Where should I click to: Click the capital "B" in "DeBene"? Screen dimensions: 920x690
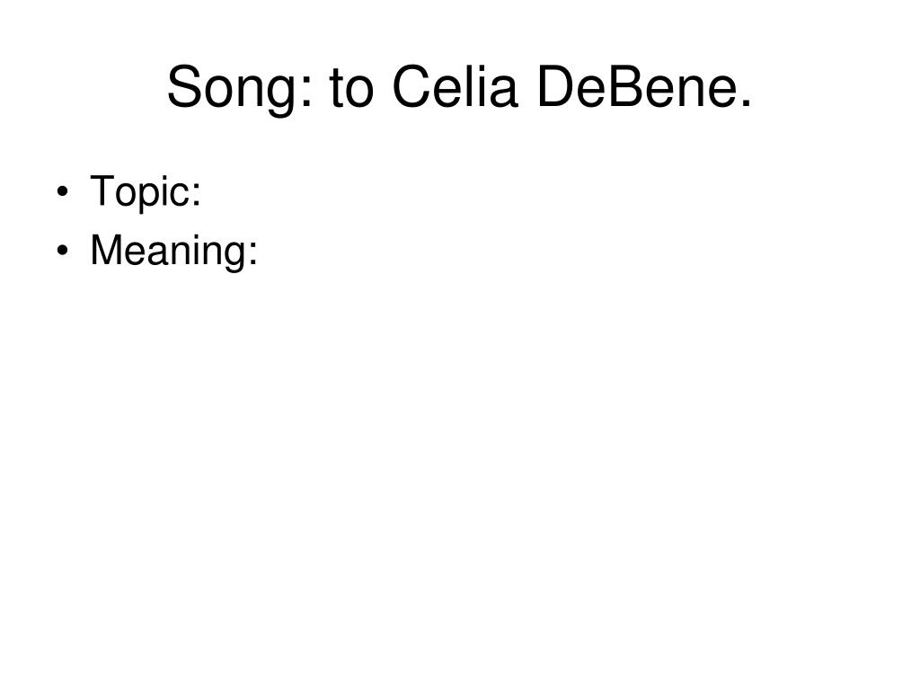tap(629, 86)
